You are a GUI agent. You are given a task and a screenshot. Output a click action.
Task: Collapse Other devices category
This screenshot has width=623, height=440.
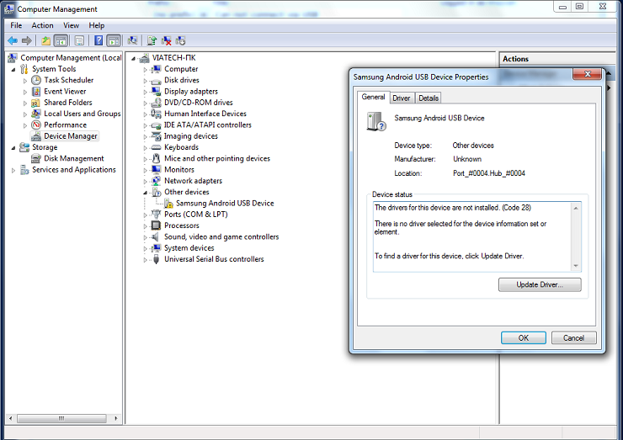[145, 193]
